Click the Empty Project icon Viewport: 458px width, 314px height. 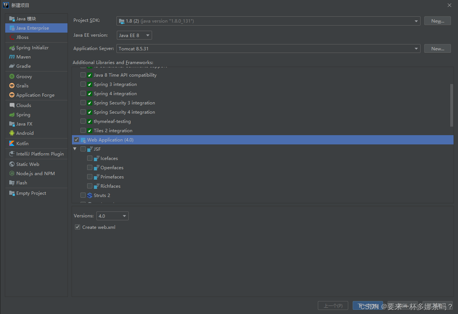pyautogui.click(x=12, y=193)
